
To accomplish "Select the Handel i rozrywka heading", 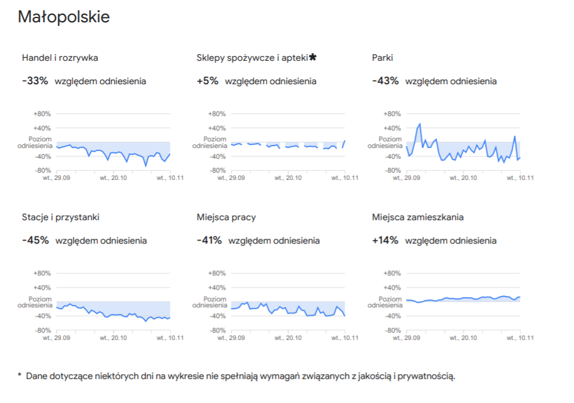I will pos(60,58).
